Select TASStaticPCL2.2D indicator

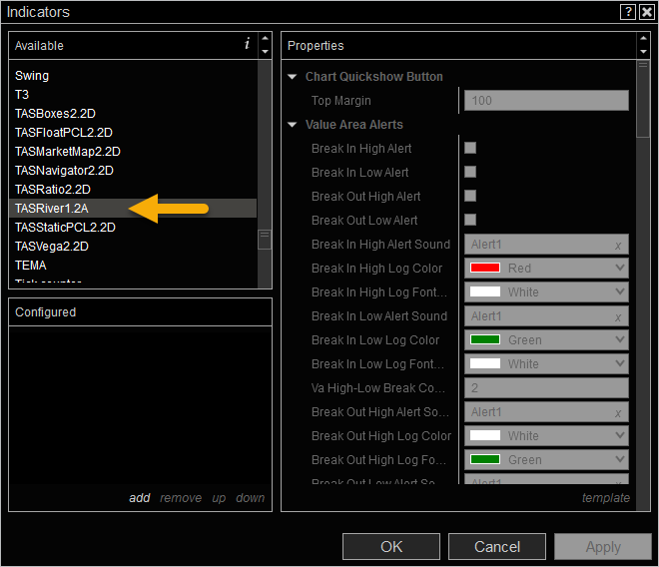click(133, 228)
